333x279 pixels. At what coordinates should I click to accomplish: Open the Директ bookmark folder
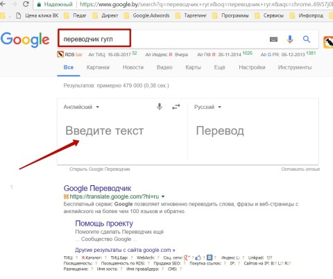click(105, 15)
